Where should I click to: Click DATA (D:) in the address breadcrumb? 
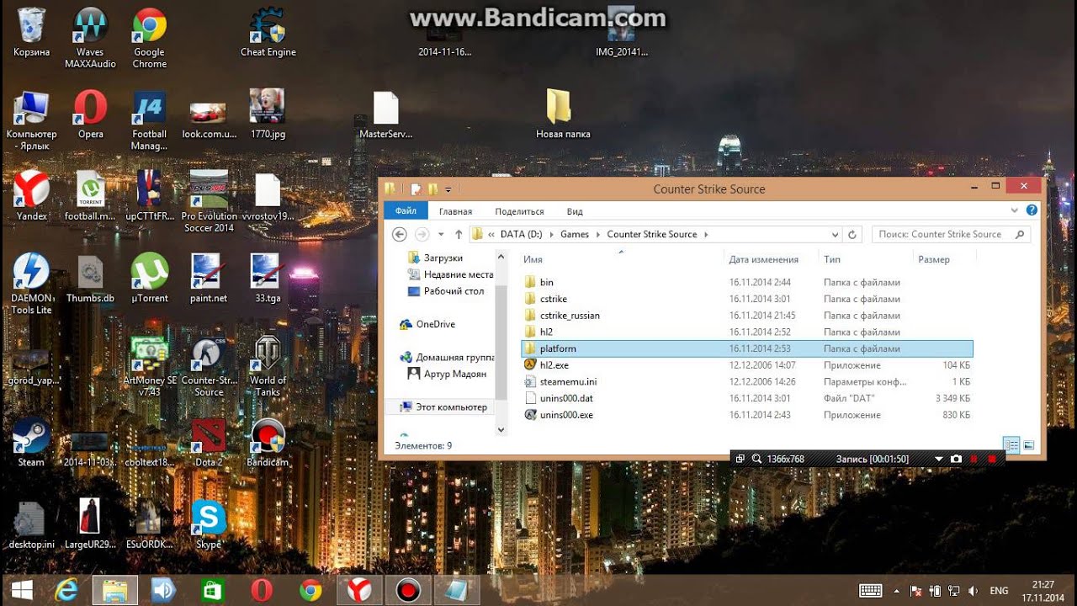click(522, 235)
